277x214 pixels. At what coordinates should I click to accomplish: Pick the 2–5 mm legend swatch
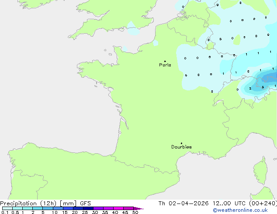(x=38, y=208)
